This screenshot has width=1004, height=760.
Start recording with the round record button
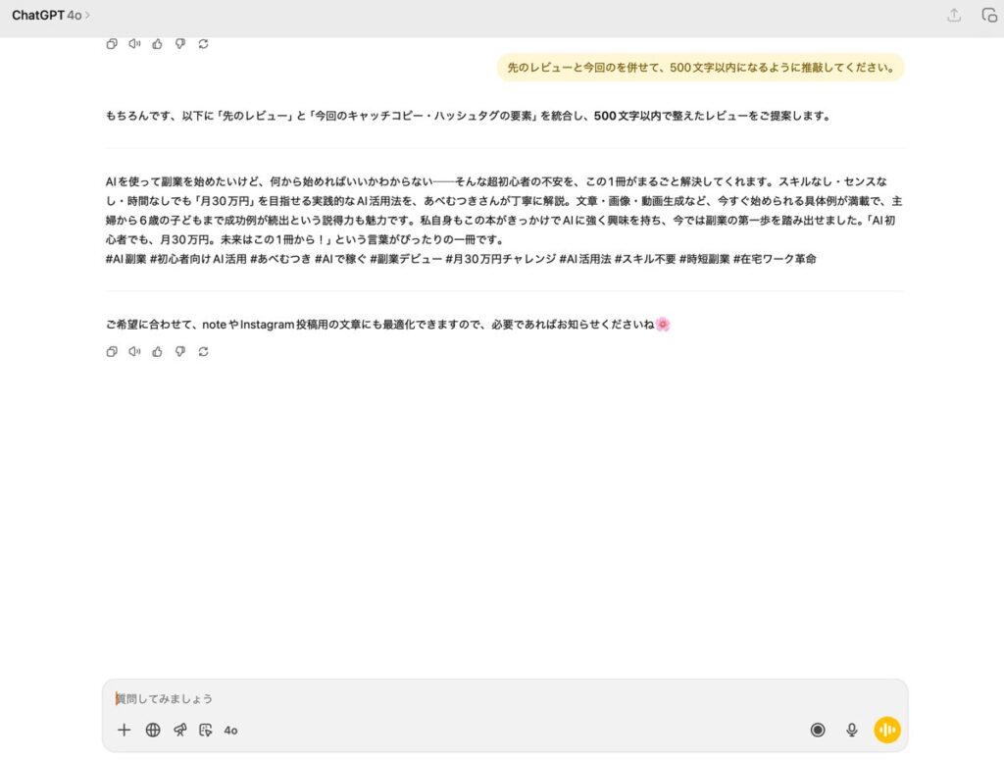(x=818, y=730)
